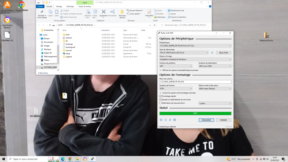This screenshot has width=288, height=162.
Task: Select Nouveau dossier desktop icon
Action: click(x=266, y=37)
